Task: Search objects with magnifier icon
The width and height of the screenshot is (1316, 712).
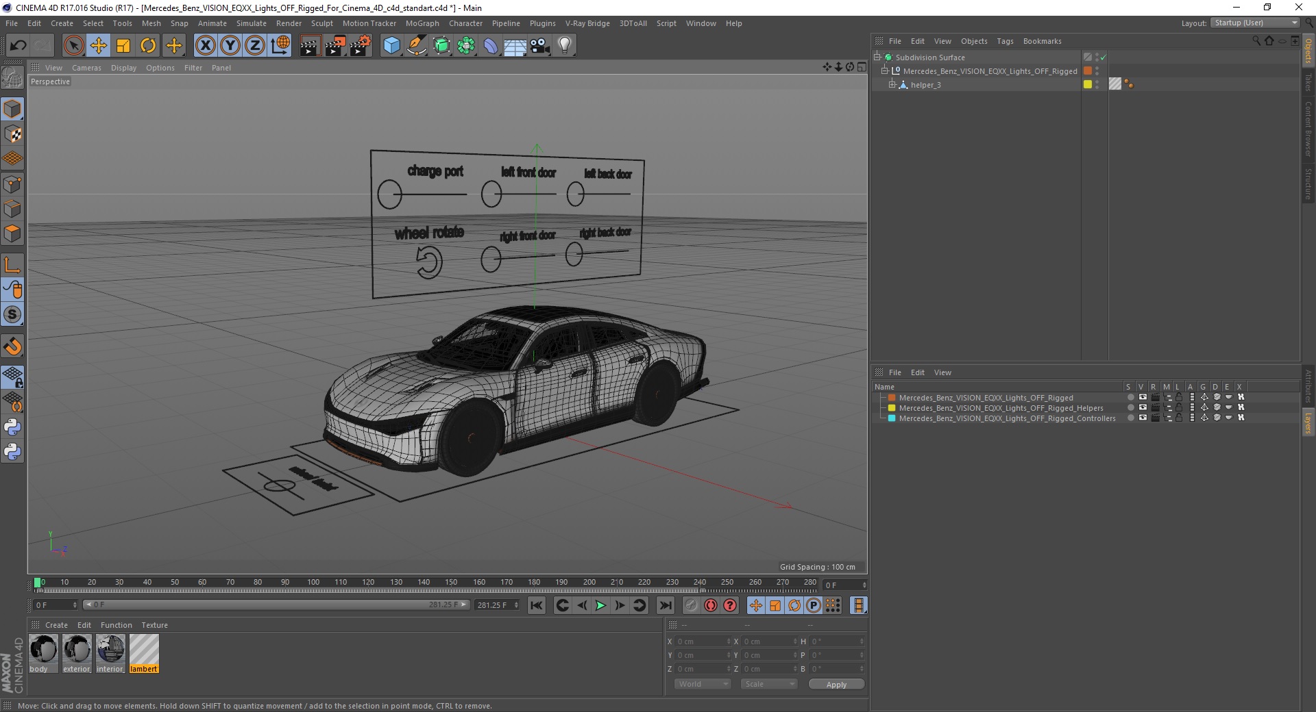Action: [1256, 41]
